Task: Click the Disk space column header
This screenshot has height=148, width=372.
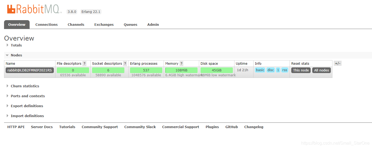Action: 209,63
